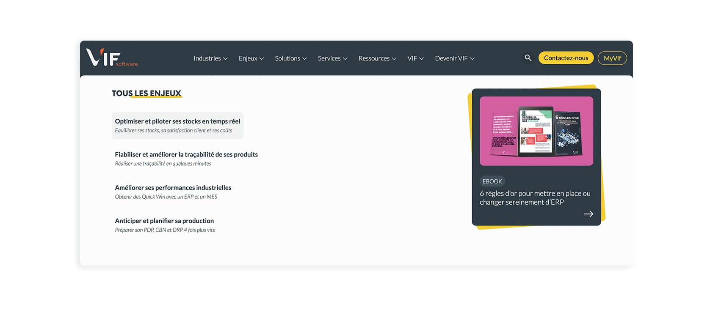Click subtitle Obtenir des Quick Win avec un ERP
713x321 pixels.
[x=166, y=197]
